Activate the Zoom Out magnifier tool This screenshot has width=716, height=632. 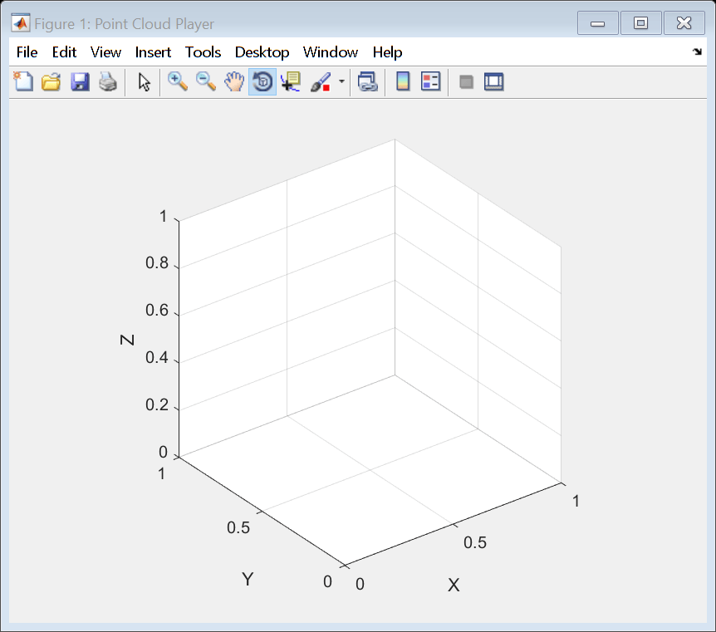pos(206,82)
